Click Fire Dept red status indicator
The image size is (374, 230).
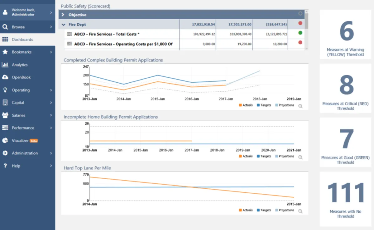(300, 23)
